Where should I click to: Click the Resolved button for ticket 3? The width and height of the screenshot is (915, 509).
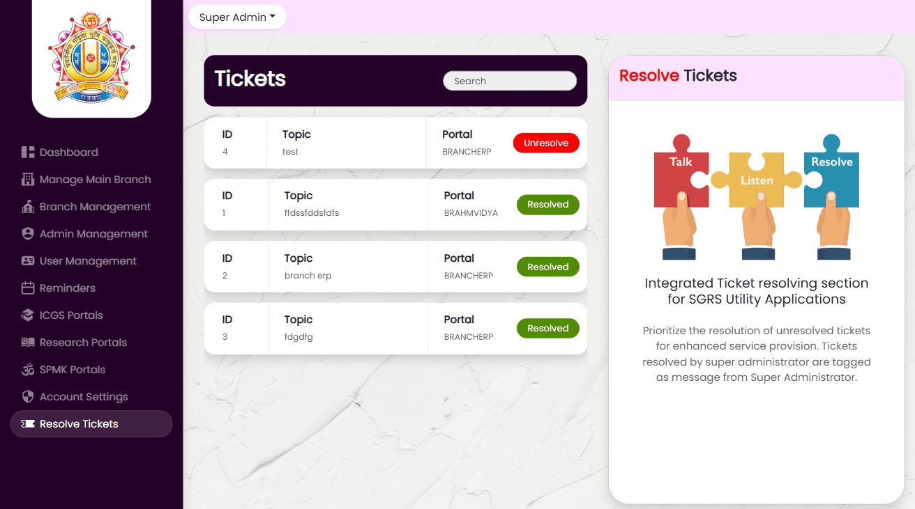(x=547, y=329)
